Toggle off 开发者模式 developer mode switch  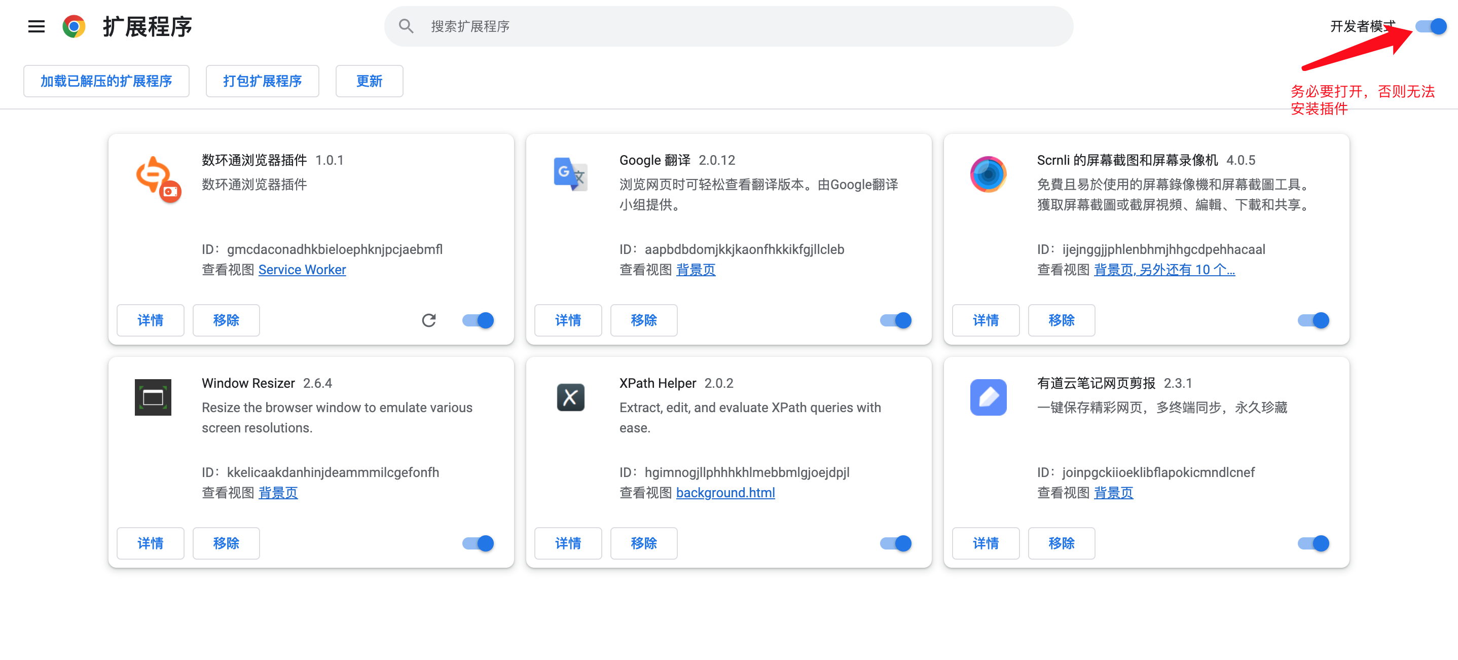click(1431, 26)
